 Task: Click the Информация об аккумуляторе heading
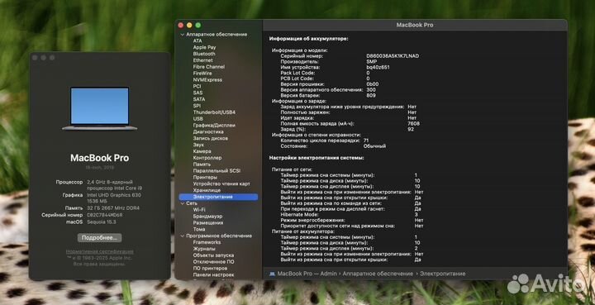[308, 39]
